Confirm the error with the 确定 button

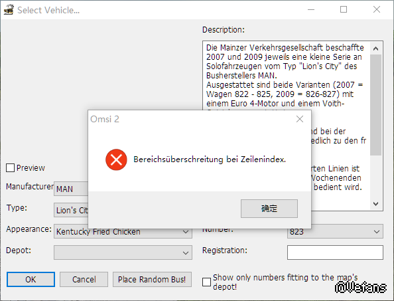(x=269, y=209)
